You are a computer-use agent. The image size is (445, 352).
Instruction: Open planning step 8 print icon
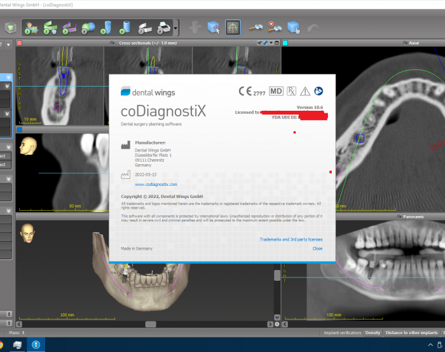(164, 28)
